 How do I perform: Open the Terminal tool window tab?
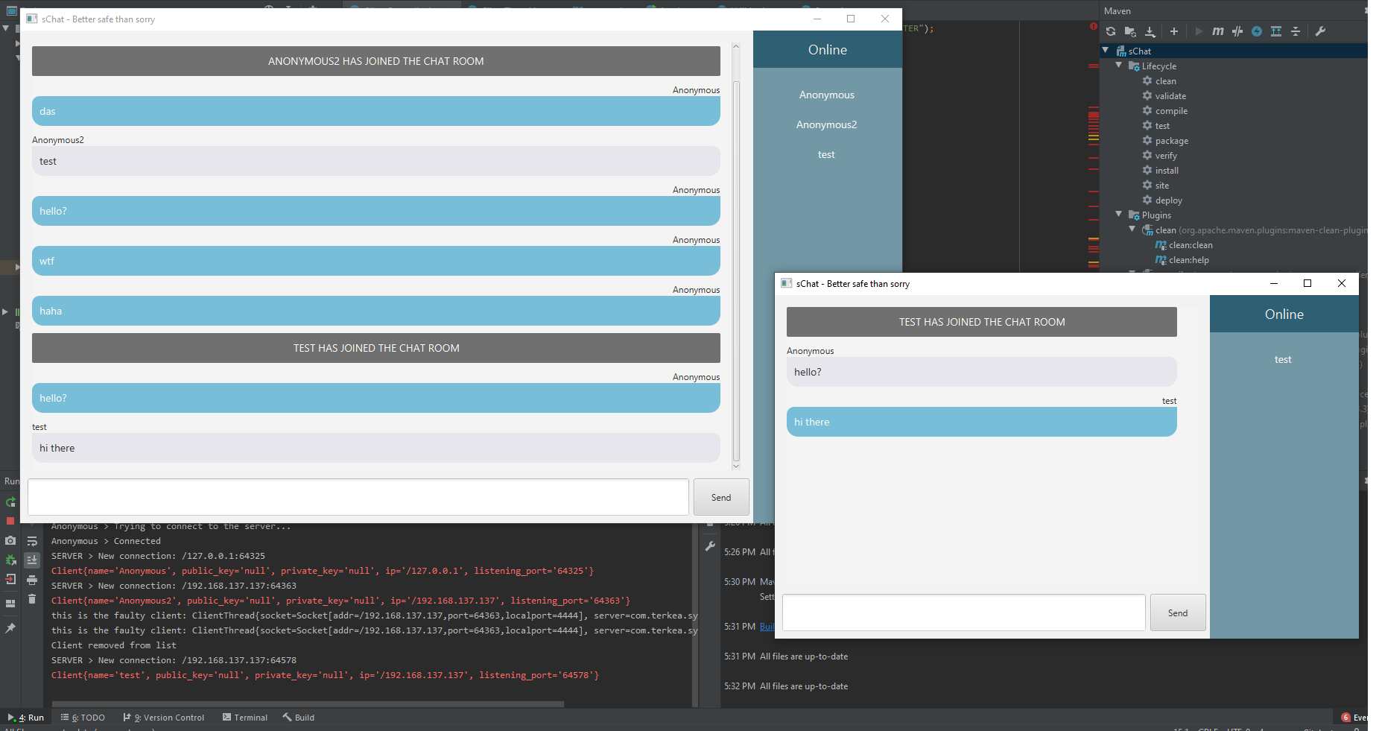point(245,718)
